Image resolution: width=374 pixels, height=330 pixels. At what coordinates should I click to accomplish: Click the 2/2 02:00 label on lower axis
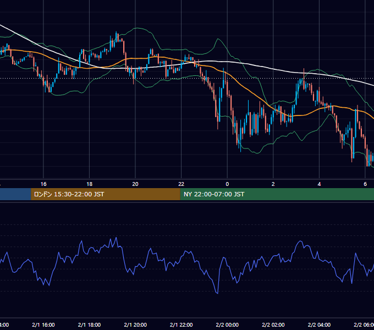(x=273, y=325)
